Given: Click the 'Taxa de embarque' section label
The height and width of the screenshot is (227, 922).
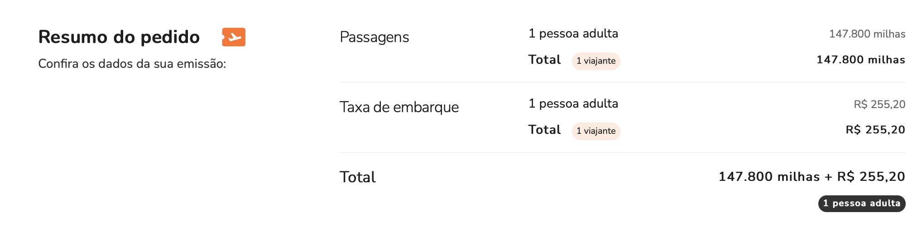Looking at the screenshot, I should [399, 107].
